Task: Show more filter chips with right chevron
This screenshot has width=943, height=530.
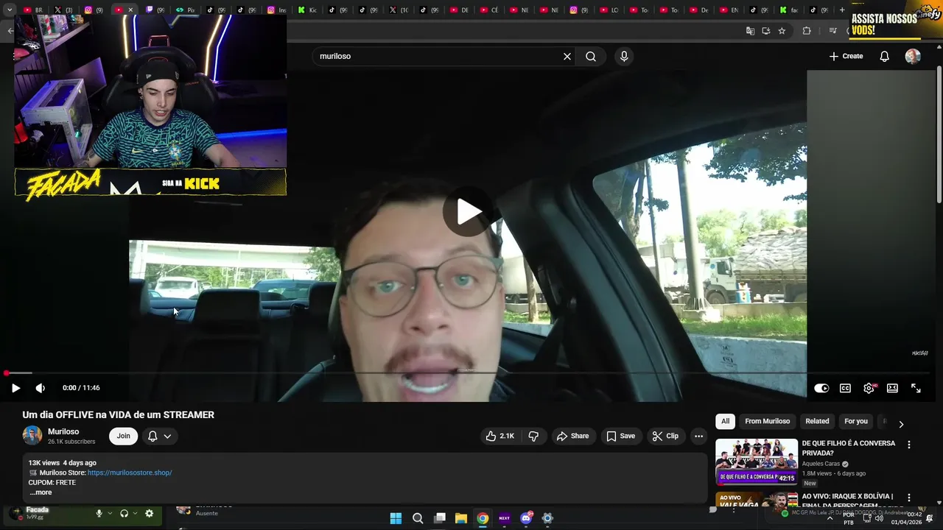Action: pyautogui.click(x=901, y=424)
